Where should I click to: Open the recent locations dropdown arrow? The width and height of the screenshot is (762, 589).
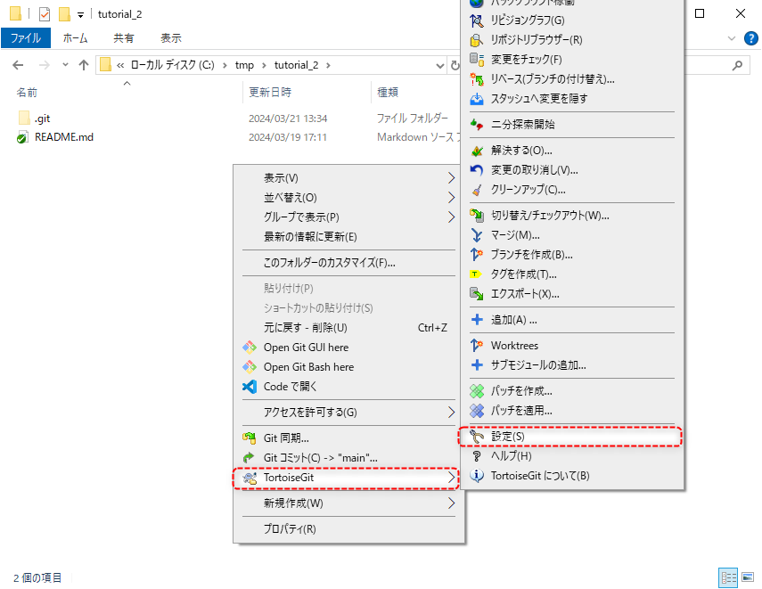pyautogui.click(x=65, y=65)
